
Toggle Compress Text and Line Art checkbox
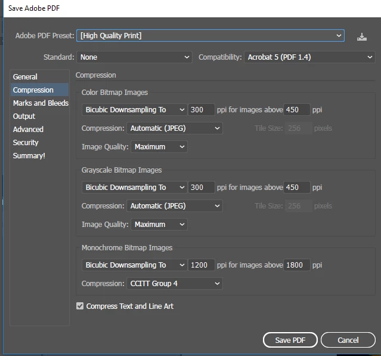pos(80,306)
